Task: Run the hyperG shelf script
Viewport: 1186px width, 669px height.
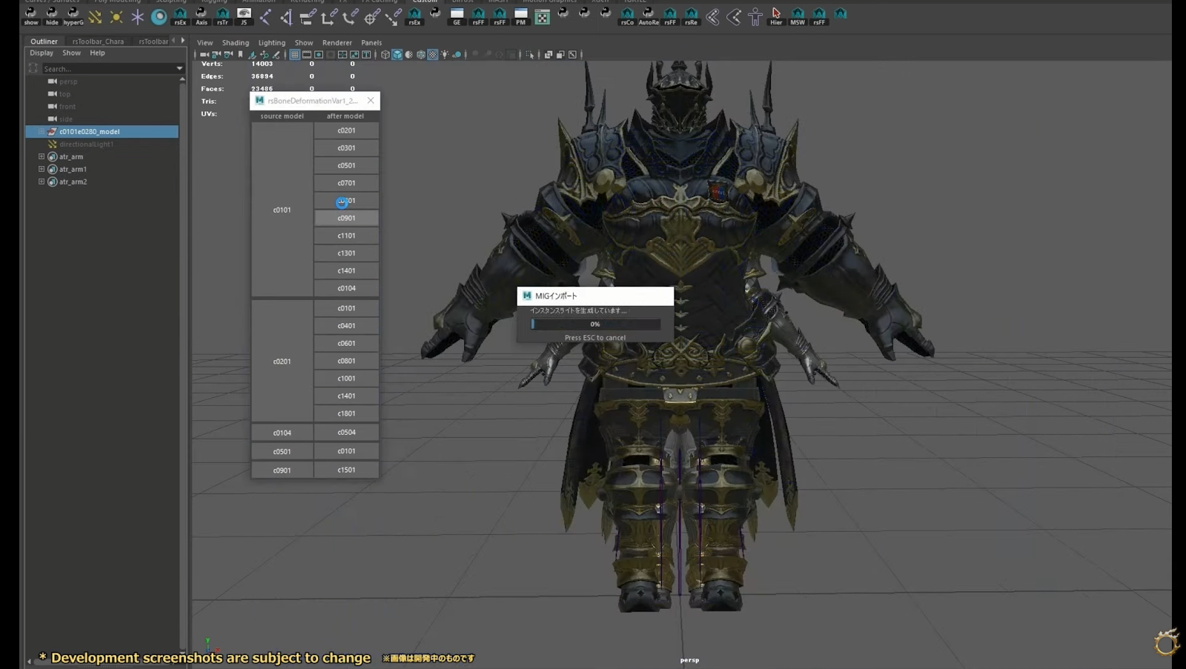Action: 73,16
